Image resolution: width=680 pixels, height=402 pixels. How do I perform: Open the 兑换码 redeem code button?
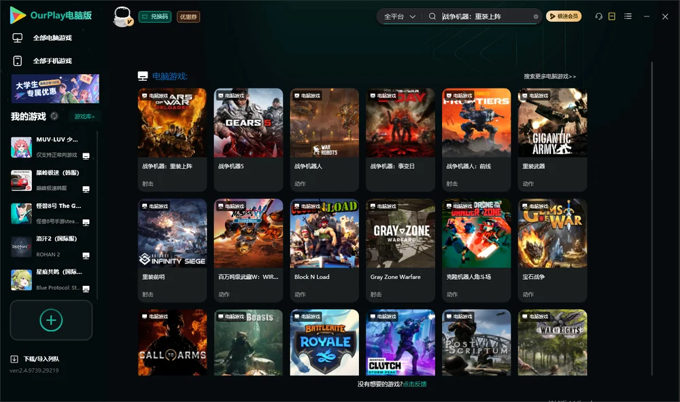coord(155,17)
